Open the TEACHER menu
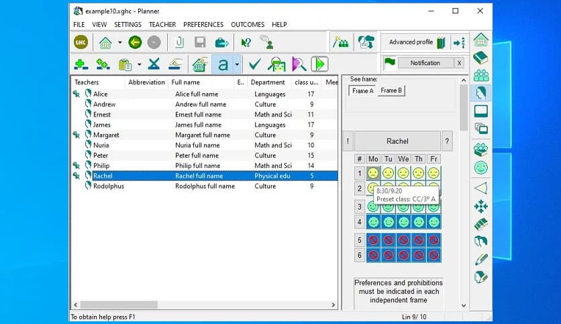Viewport: 561px width, 324px height. click(x=162, y=25)
